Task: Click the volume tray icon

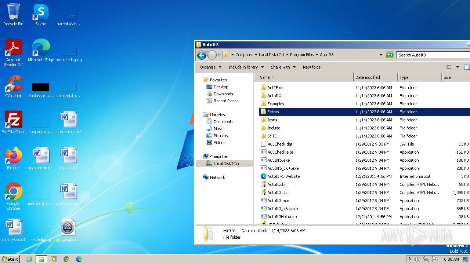Action: 417,259
